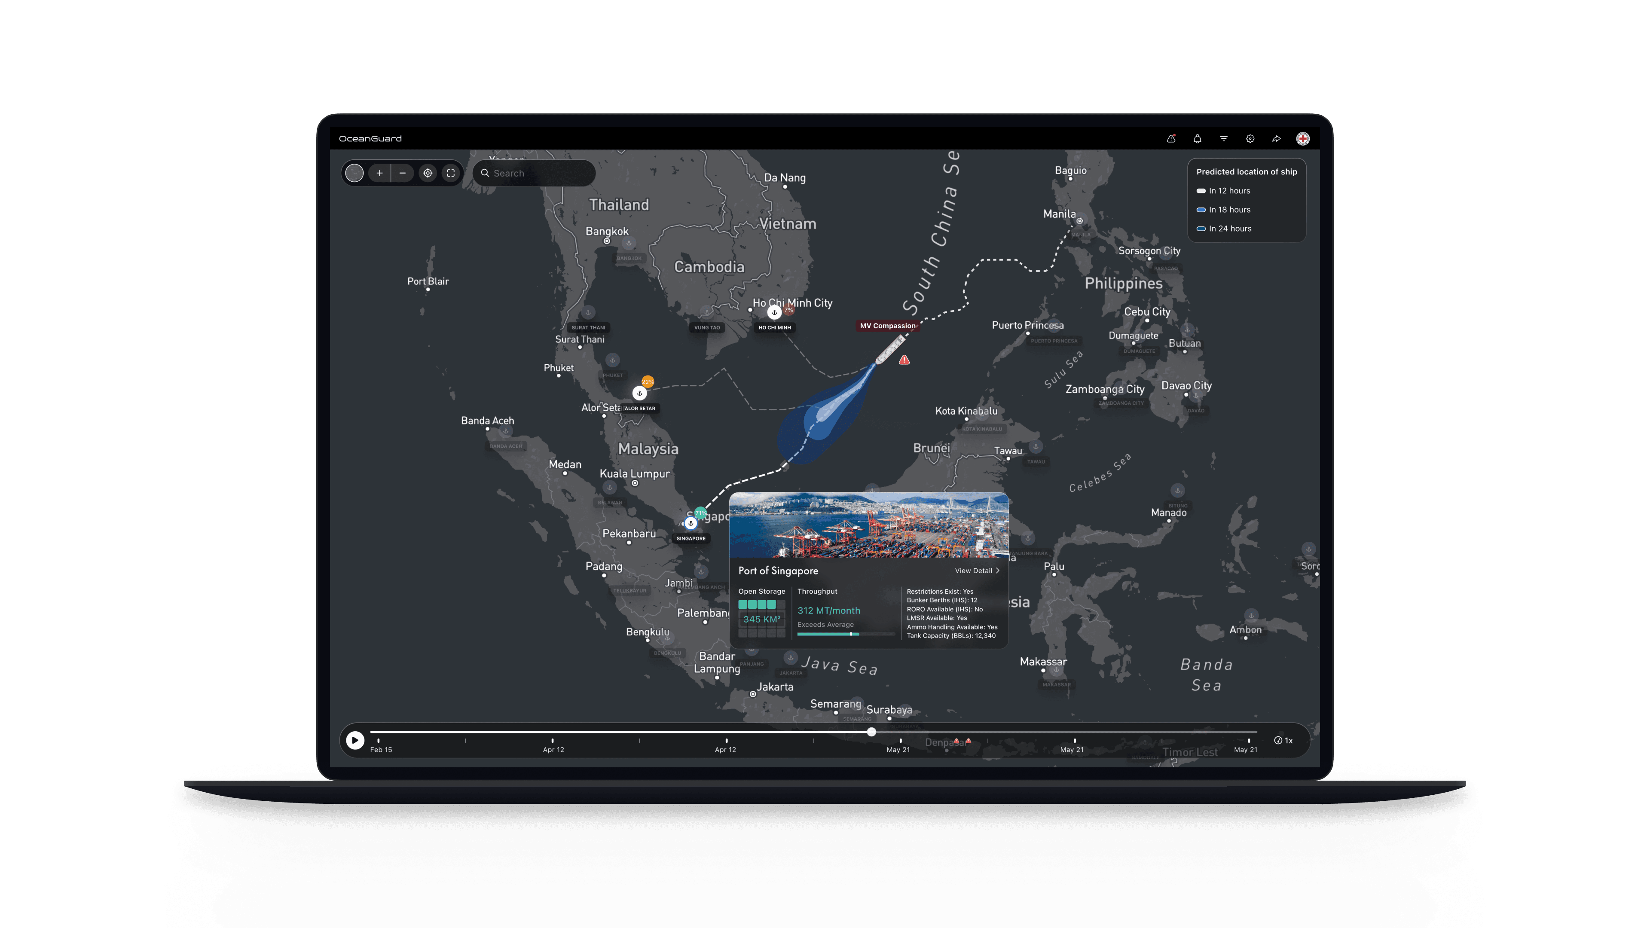Open the 1x playback speed selector
Screen dimensions: 1650x928
1283,740
